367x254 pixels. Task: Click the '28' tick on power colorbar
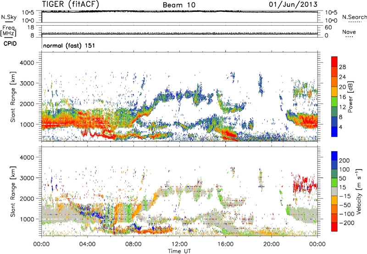(342, 67)
